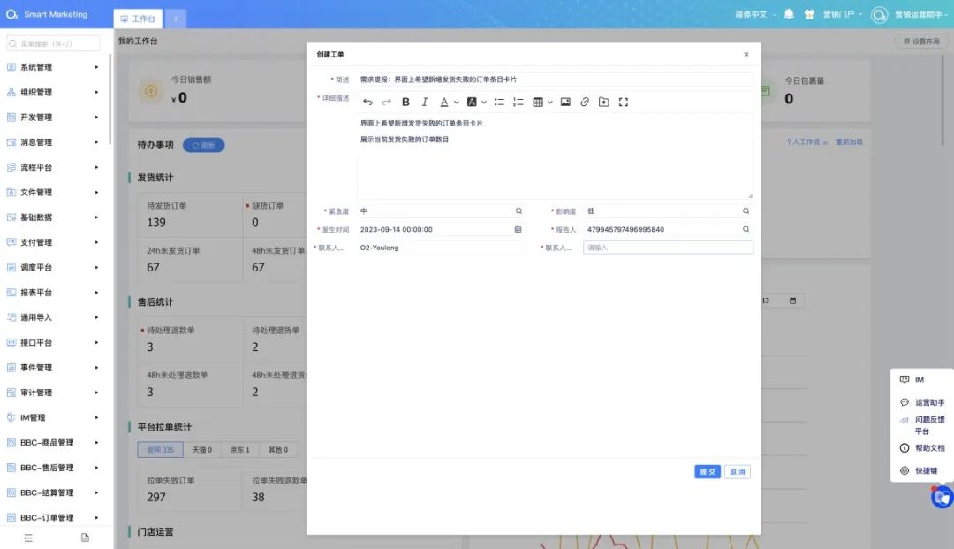Viewport: 954px width, 549px height.
Task: Open the font color dropdown arrow
Action: (x=456, y=103)
